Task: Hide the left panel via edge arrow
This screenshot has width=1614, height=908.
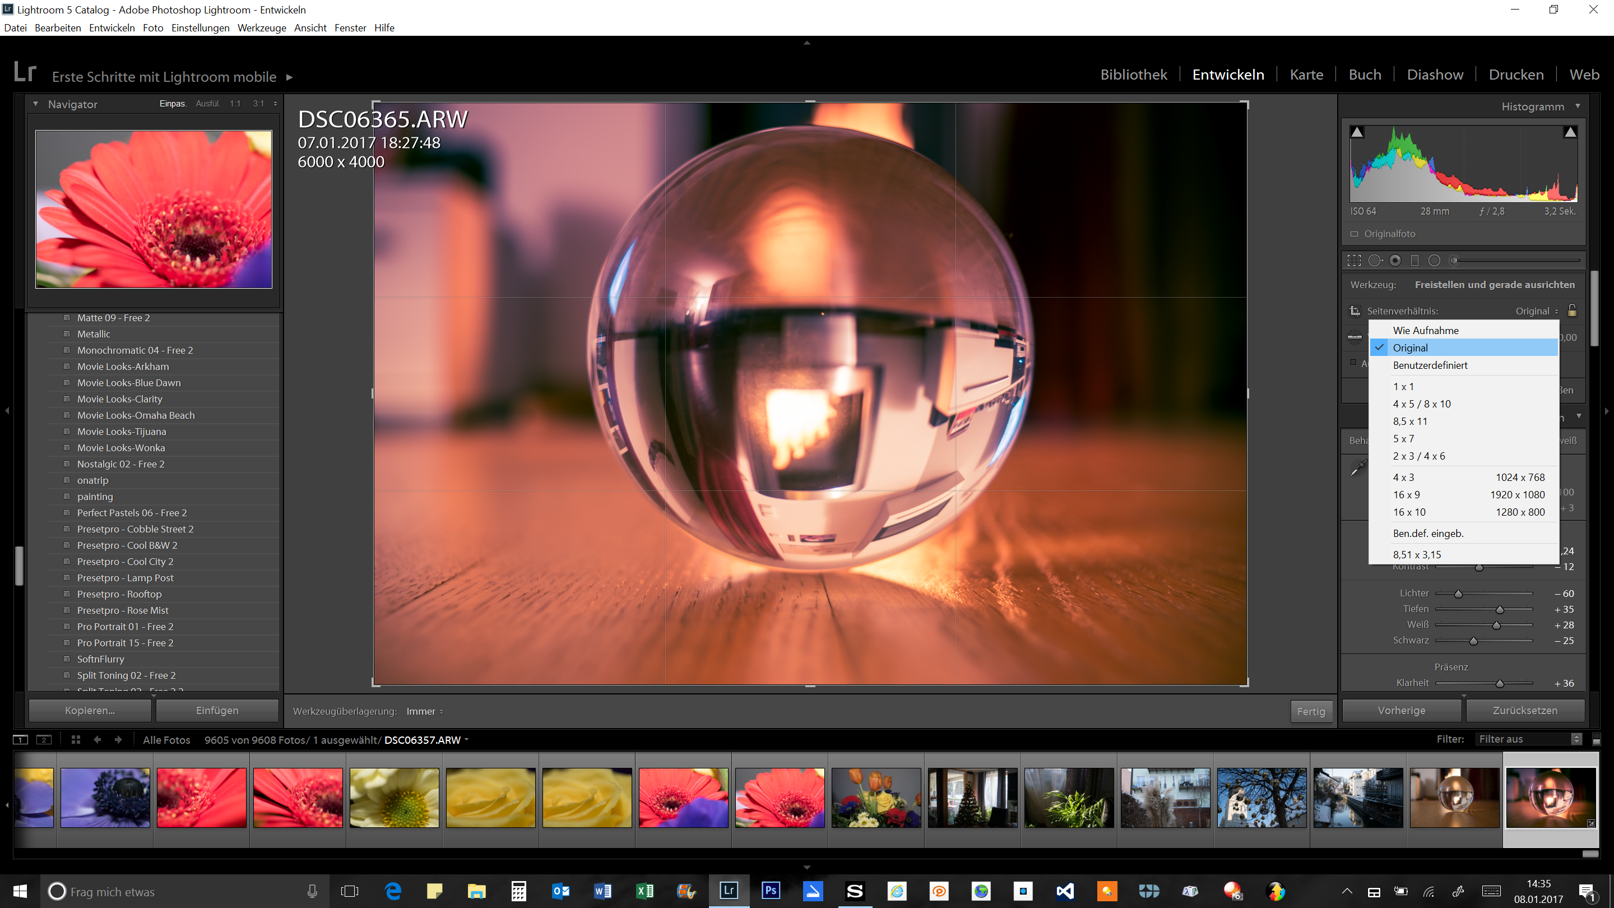Action: coord(7,410)
